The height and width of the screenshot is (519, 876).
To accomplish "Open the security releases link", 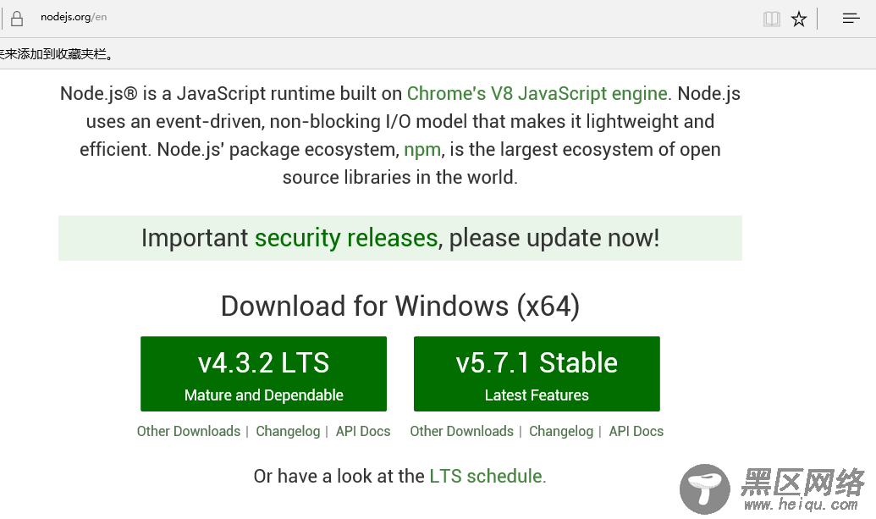I will pos(346,238).
